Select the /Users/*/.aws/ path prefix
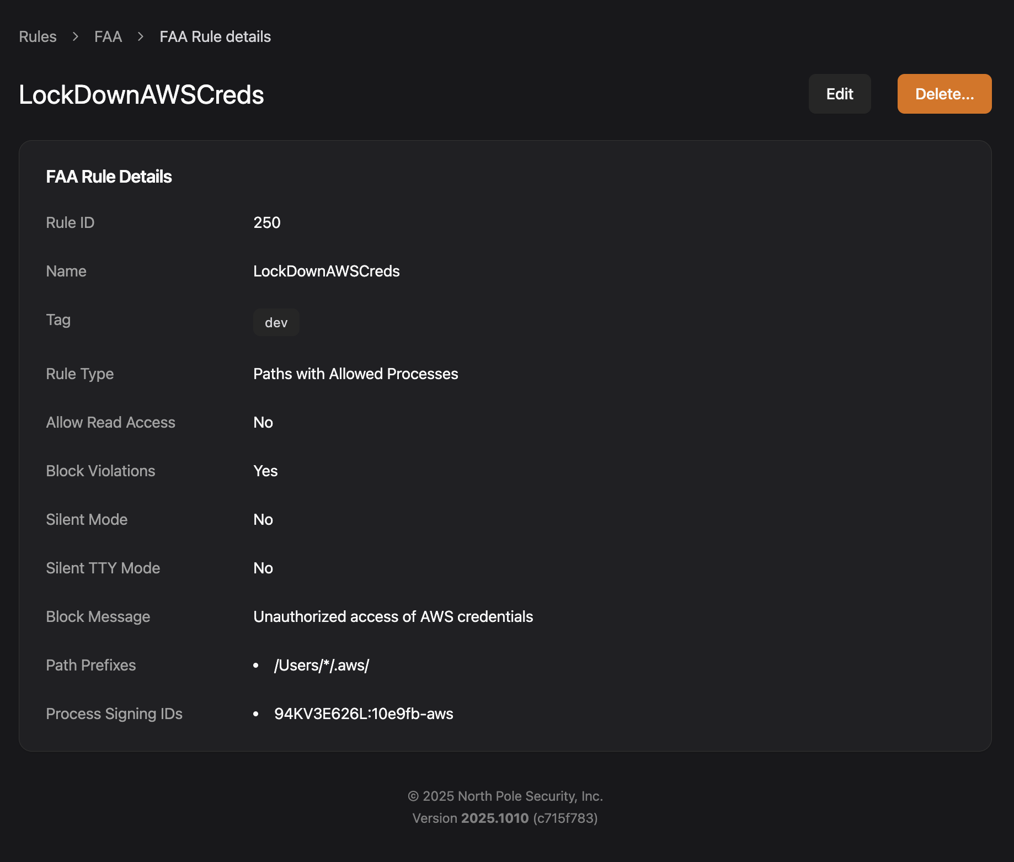1014x862 pixels. tap(322, 665)
